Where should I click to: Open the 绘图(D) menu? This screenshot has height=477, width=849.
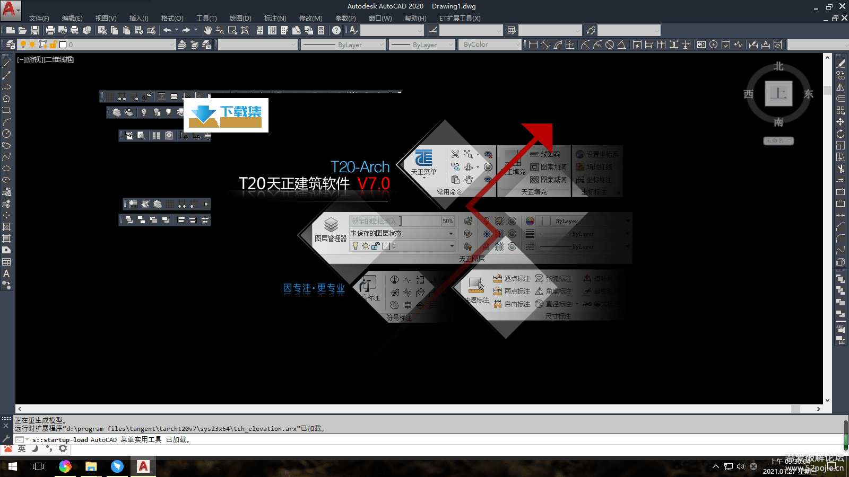point(240,18)
